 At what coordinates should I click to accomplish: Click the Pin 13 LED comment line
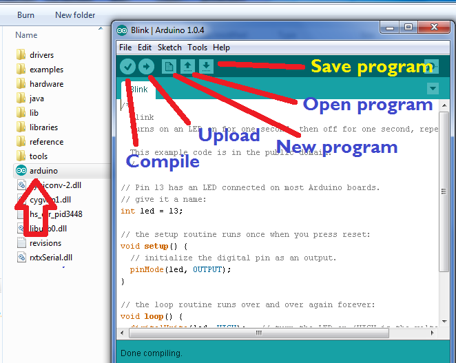250,187
